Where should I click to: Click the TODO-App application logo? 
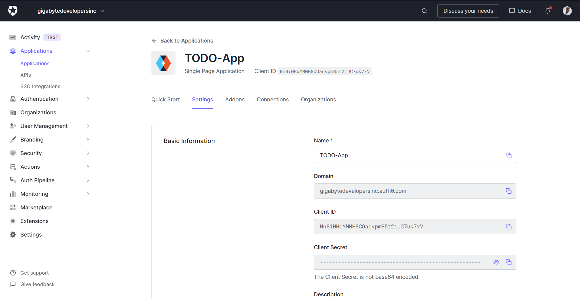click(x=163, y=63)
